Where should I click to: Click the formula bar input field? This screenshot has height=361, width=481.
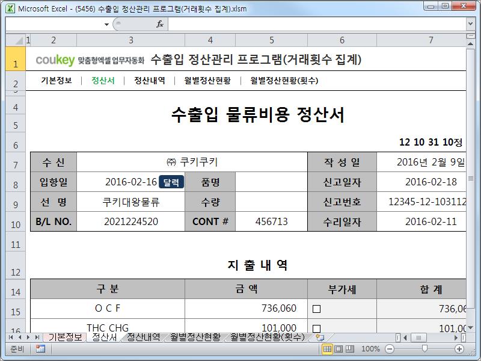click(x=317, y=24)
